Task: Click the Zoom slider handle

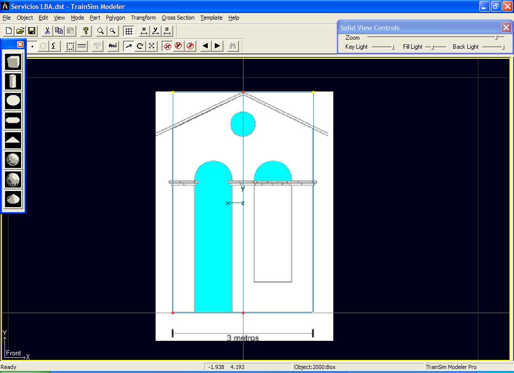Action: [x=497, y=38]
